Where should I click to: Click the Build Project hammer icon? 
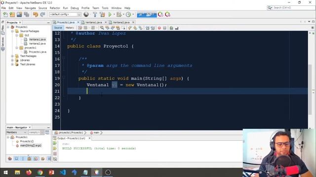coord(95,14)
